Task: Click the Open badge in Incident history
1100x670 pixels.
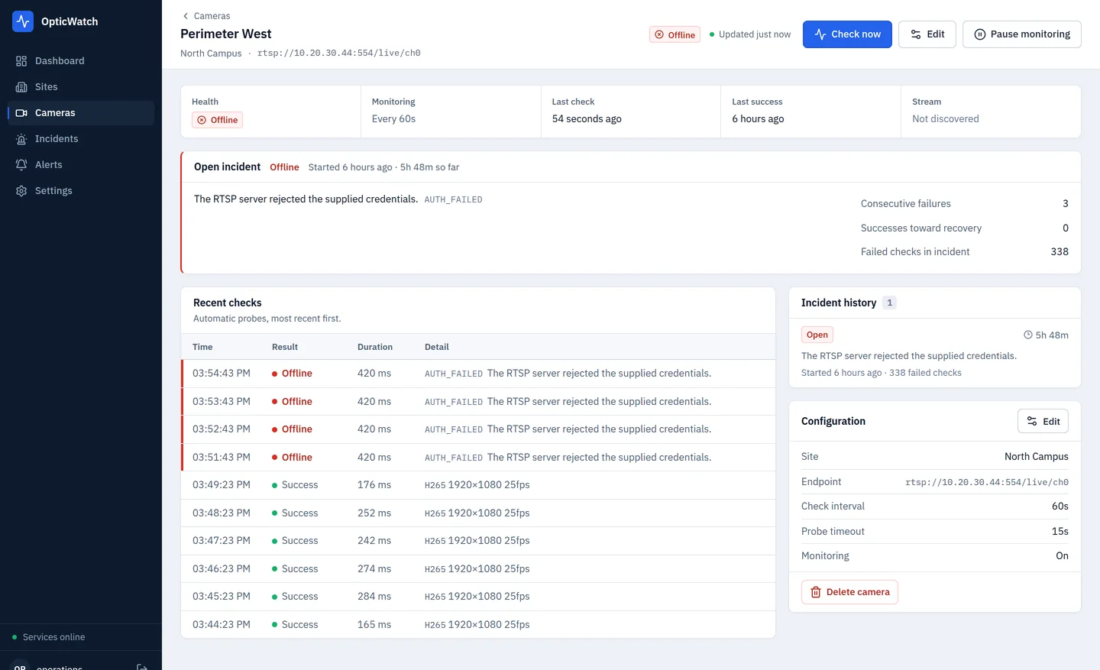Action: coord(817,335)
